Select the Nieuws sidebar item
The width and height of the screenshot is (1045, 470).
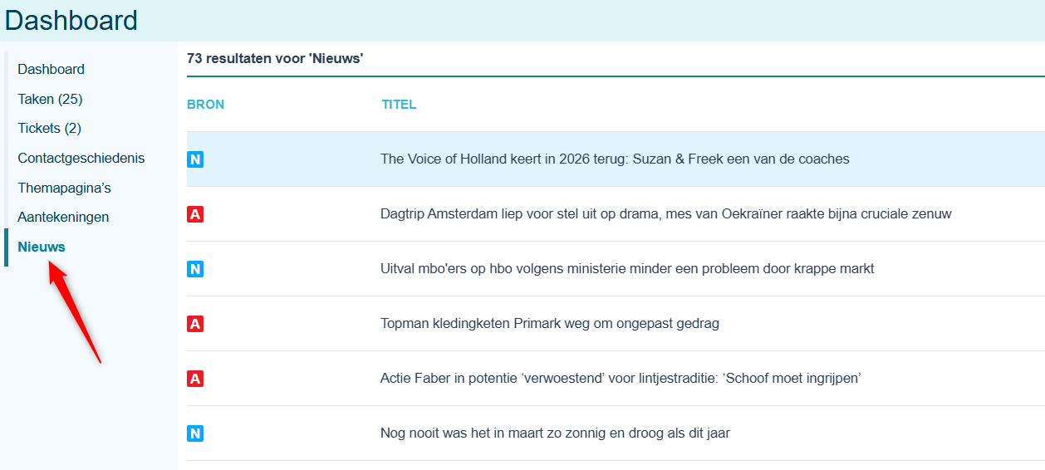click(42, 247)
